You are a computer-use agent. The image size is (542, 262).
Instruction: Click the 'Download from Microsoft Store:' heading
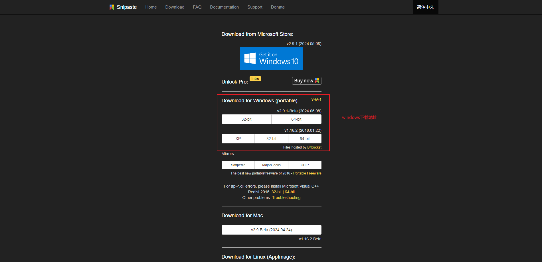pos(257,34)
